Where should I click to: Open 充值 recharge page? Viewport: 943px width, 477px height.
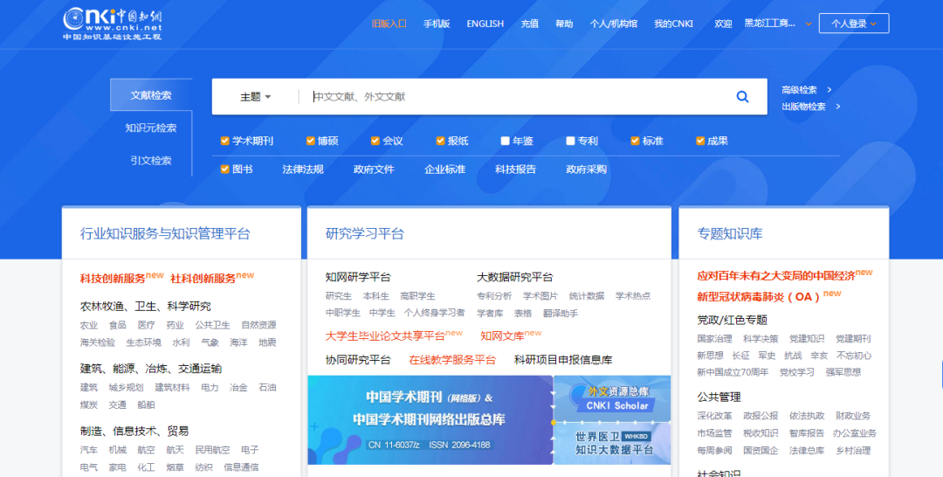tap(529, 24)
